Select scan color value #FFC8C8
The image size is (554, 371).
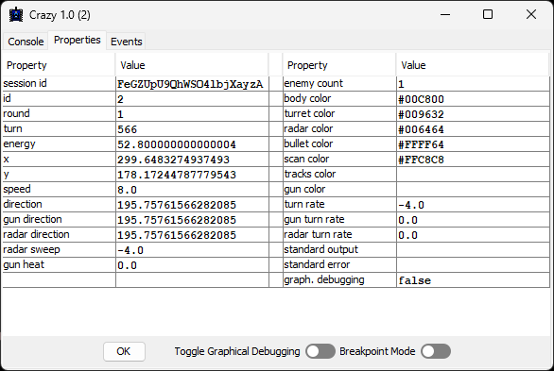click(473, 160)
